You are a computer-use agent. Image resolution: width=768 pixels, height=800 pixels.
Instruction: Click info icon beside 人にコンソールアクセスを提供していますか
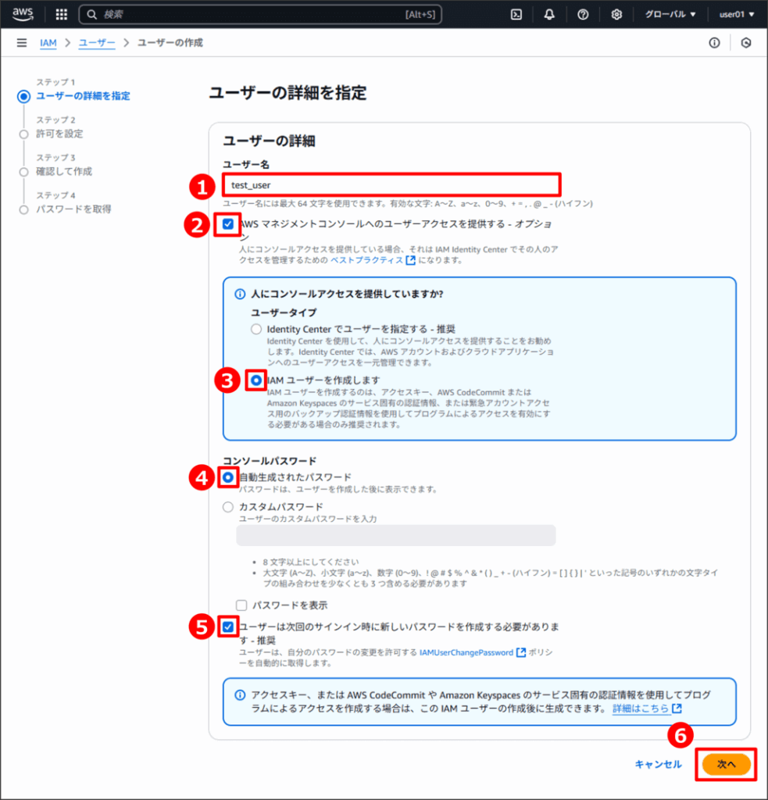[x=240, y=295]
